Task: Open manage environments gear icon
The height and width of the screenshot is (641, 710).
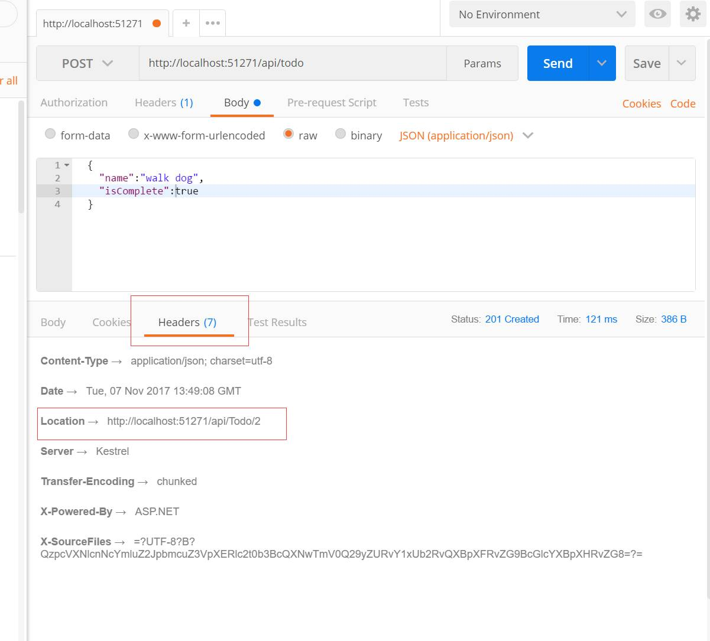Action: pos(693,14)
